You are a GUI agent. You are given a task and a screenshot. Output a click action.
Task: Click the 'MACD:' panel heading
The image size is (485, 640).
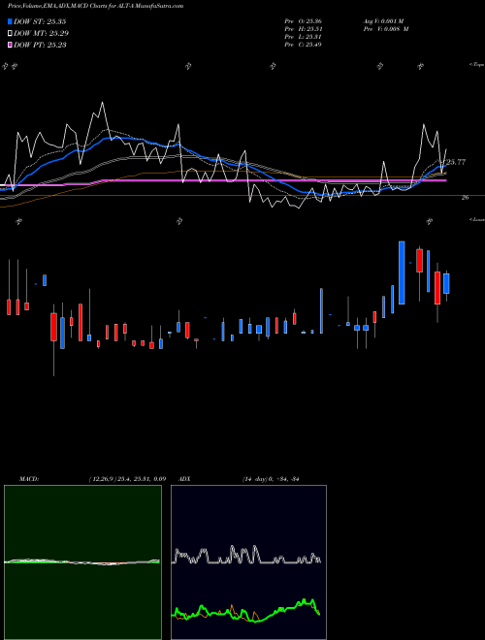point(29,479)
